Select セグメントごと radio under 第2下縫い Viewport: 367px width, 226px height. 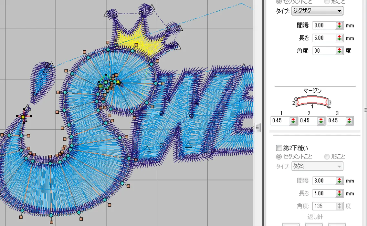(278, 157)
